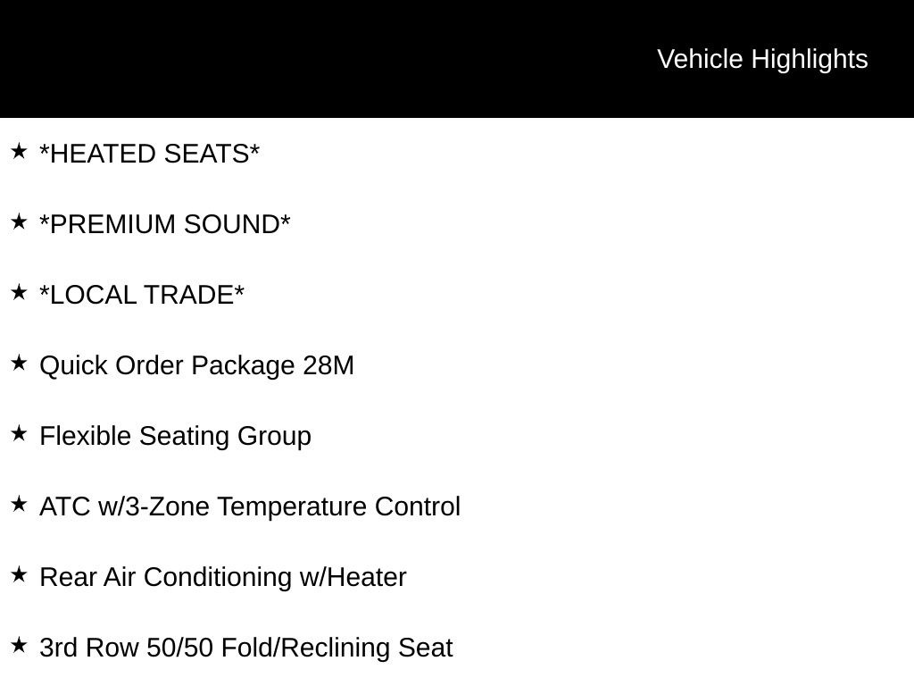914x686 pixels.
Task: Click the word Highlights in the header
Action: (810, 59)
